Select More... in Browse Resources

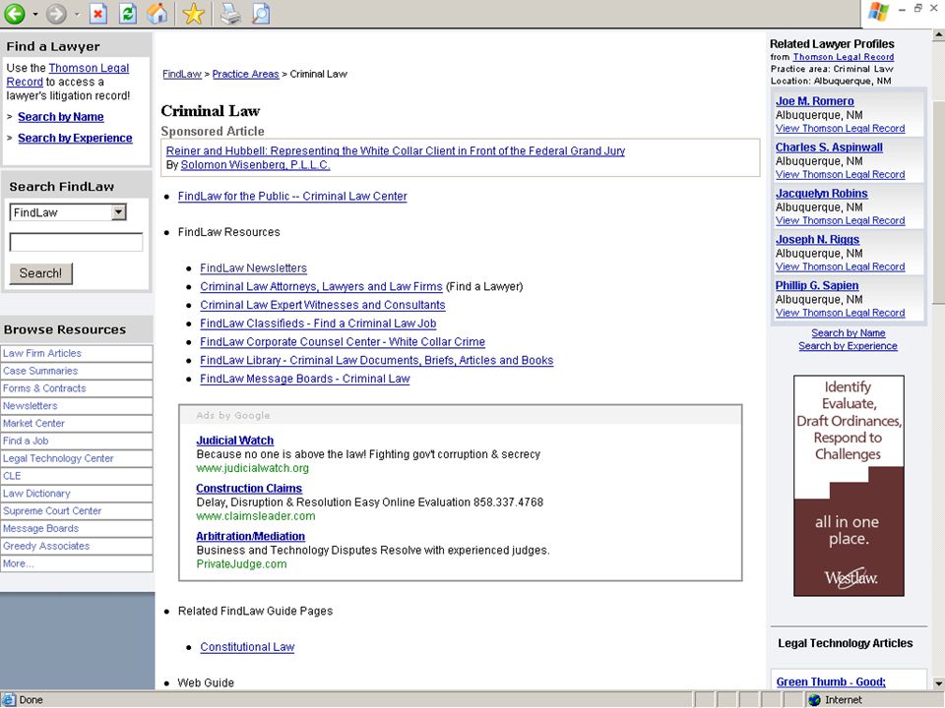point(76,563)
